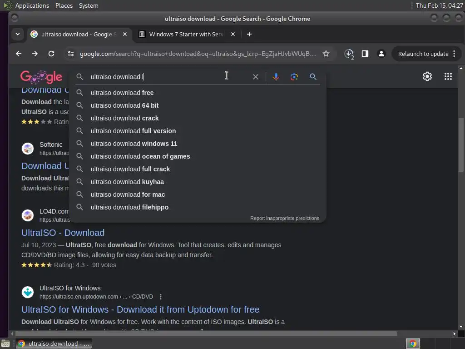465x349 pixels.
Task: Open the tab search dropdown arrow
Action: (x=18, y=34)
